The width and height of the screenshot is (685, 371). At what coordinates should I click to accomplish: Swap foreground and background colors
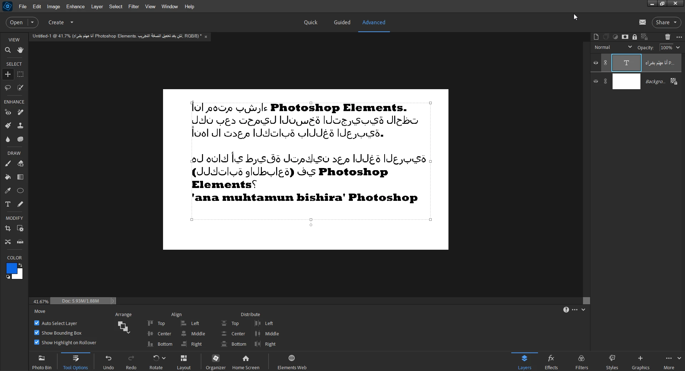tap(20, 265)
